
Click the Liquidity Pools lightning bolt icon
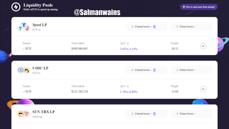click(x=16, y=7)
